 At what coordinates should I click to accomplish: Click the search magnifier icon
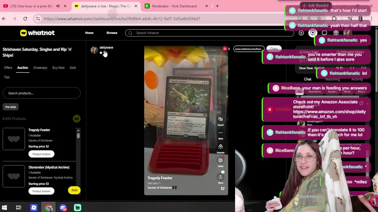[130, 33]
